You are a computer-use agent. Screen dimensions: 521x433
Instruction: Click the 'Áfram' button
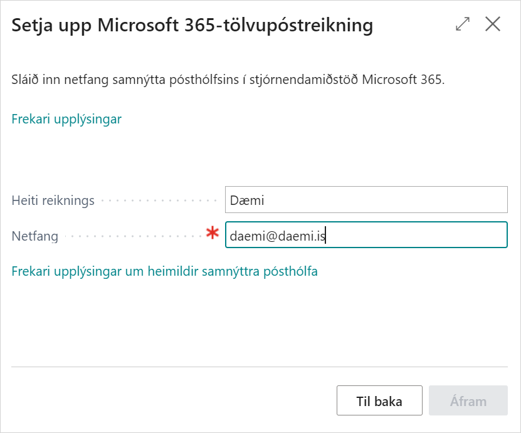pos(468,401)
